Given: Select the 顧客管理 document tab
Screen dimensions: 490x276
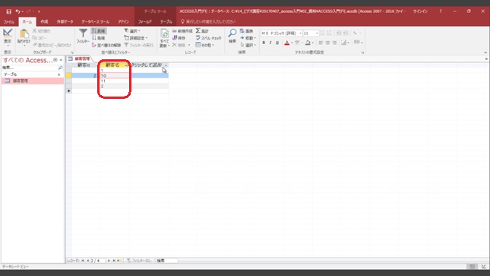Looking at the screenshot, I should (x=79, y=59).
